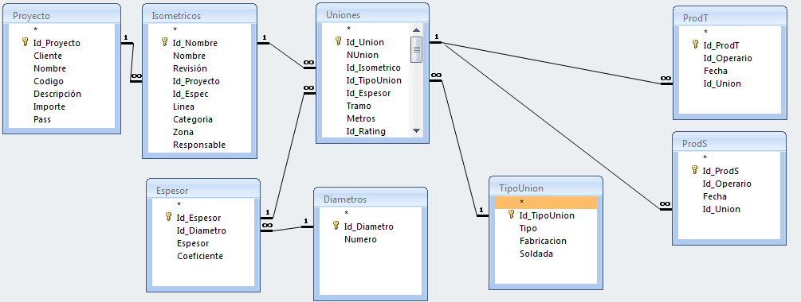
Task: Select the Nombre field in the Isometricos table
Action: (189, 56)
